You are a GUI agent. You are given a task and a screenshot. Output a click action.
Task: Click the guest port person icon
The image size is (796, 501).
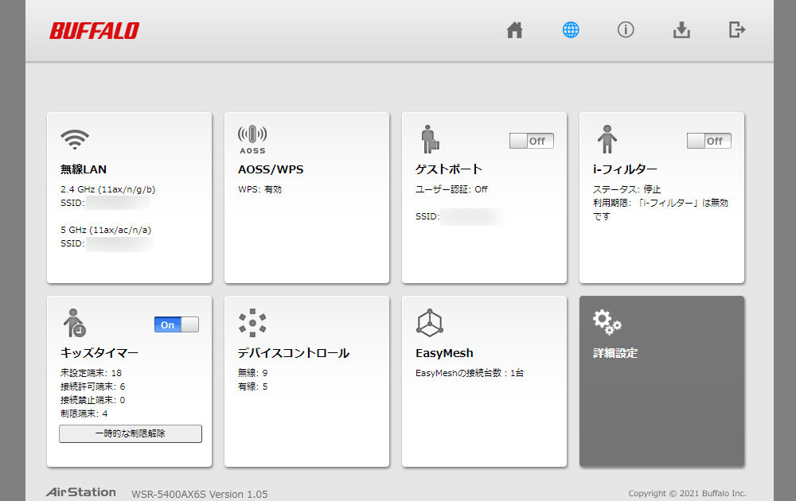tap(430, 139)
